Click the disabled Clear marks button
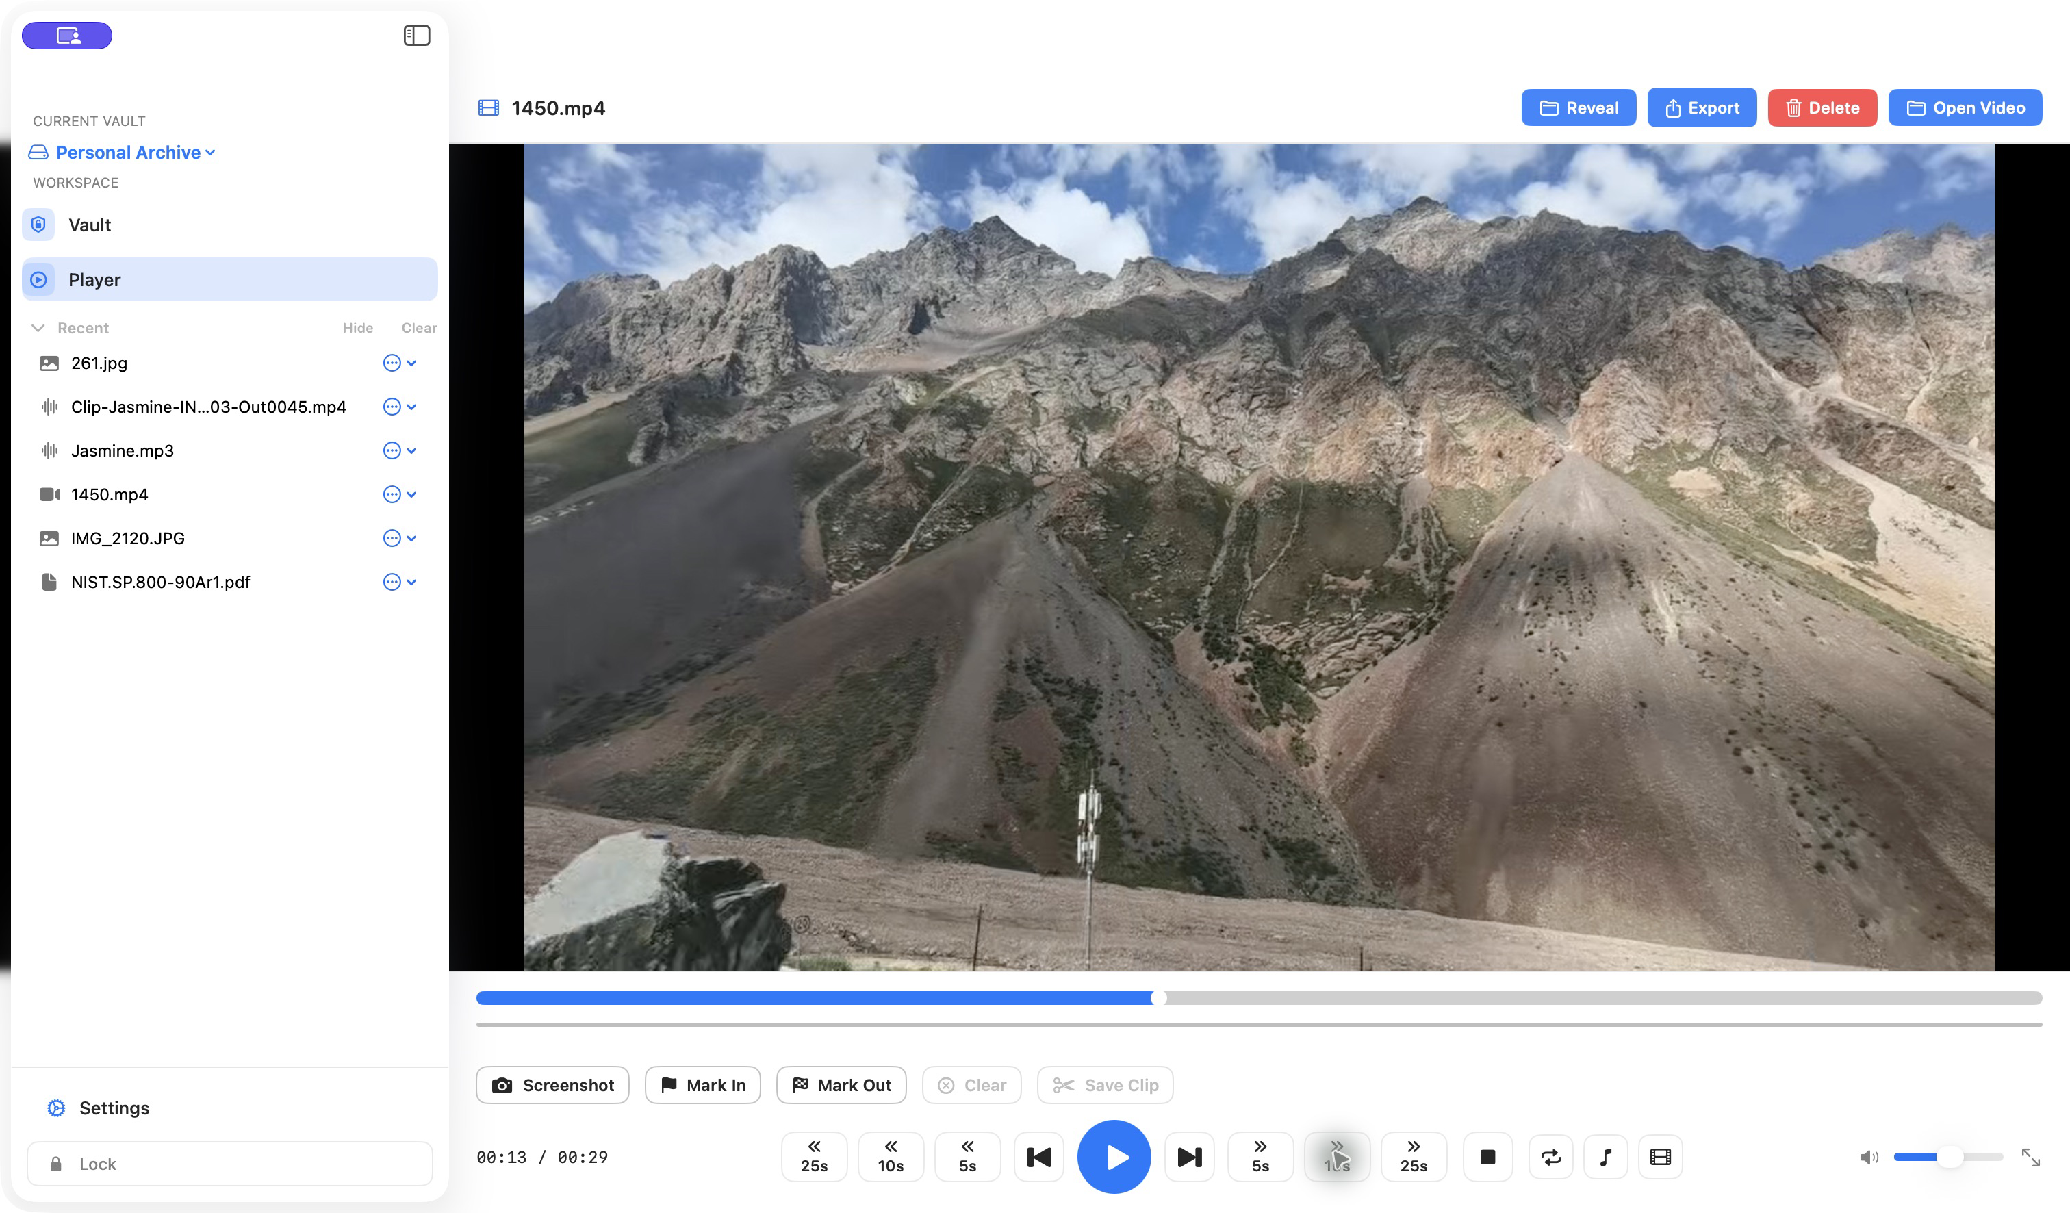2070x1213 pixels. [x=972, y=1085]
